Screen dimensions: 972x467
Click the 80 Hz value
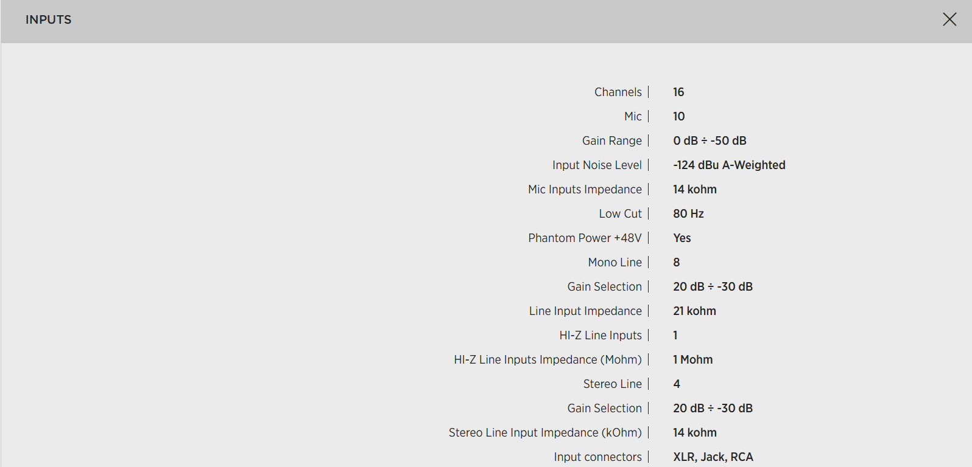pyautogui.click(x=688, y=213)
